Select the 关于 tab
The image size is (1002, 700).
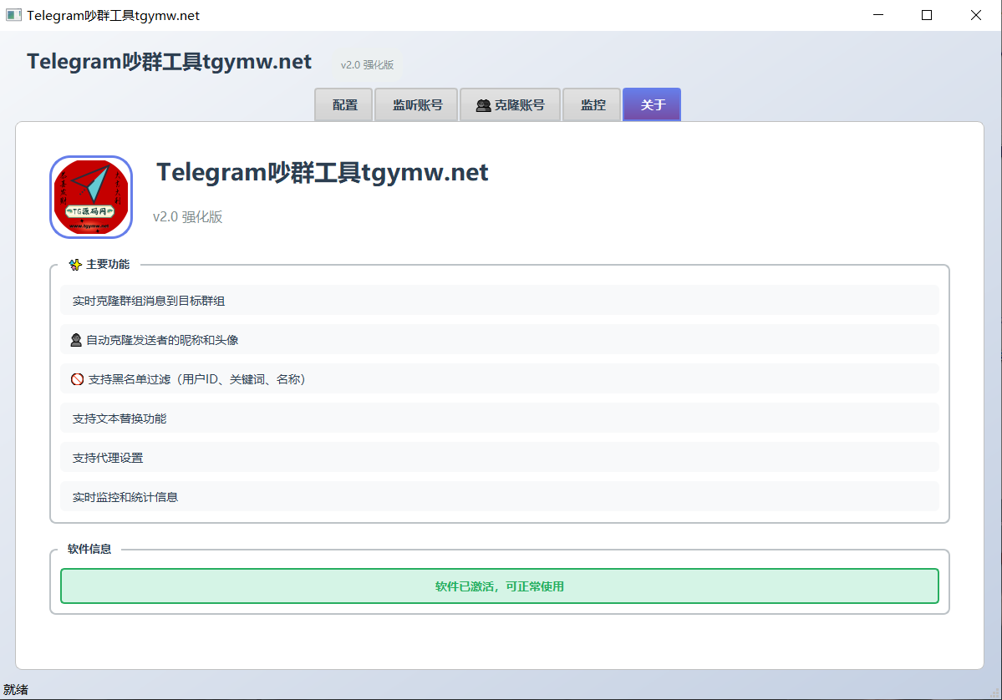click(652, 105)
